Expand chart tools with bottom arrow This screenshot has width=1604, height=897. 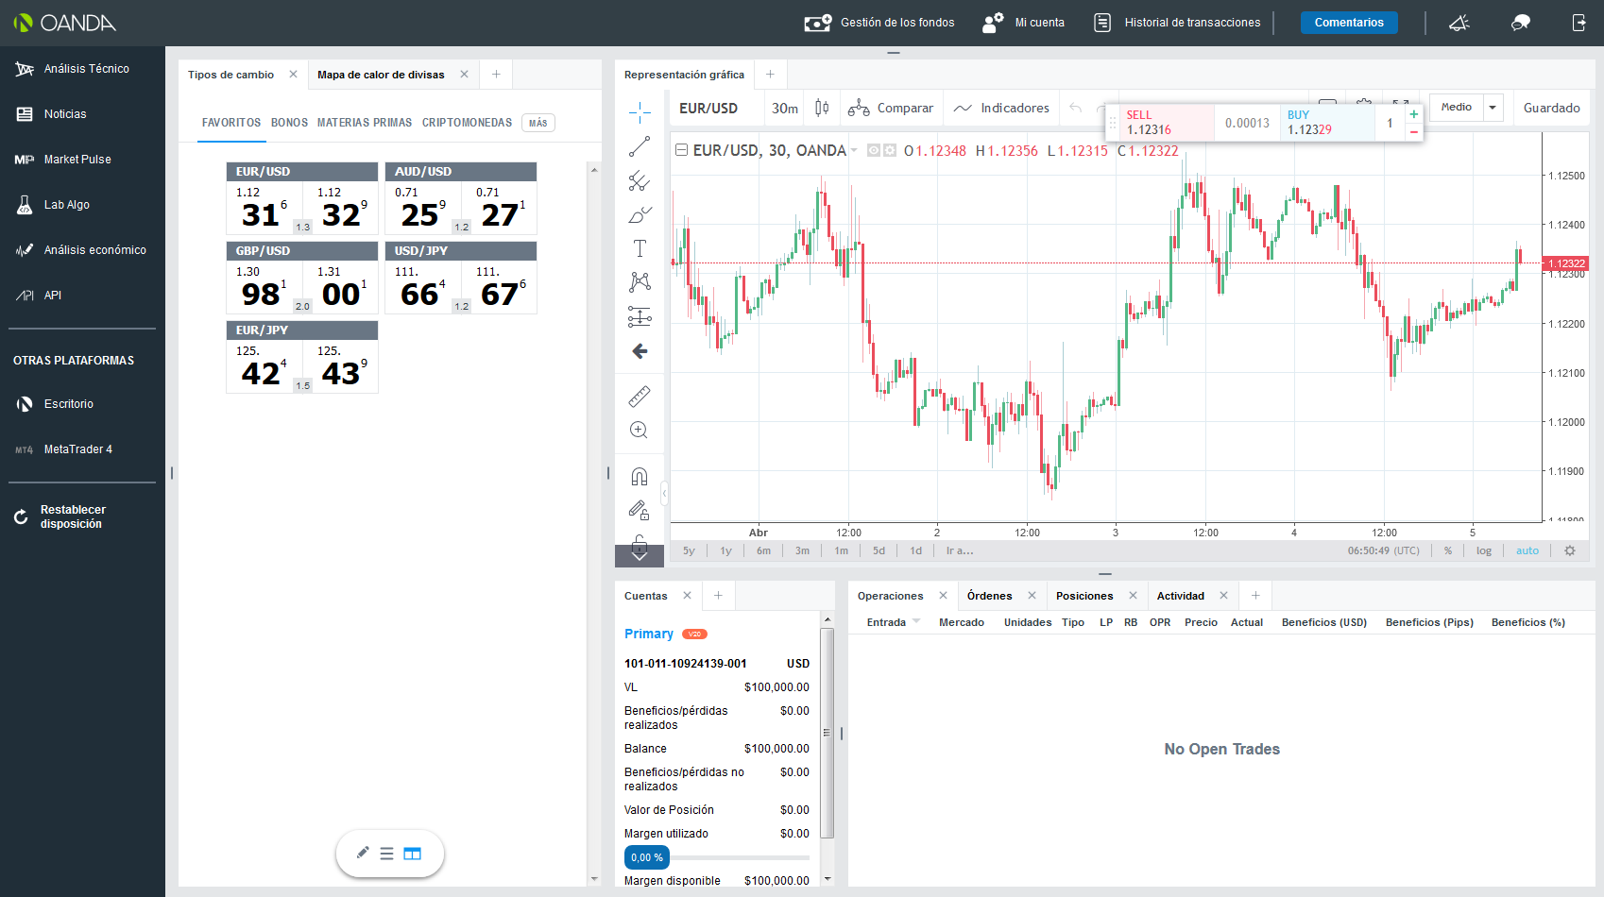(640, 555)
